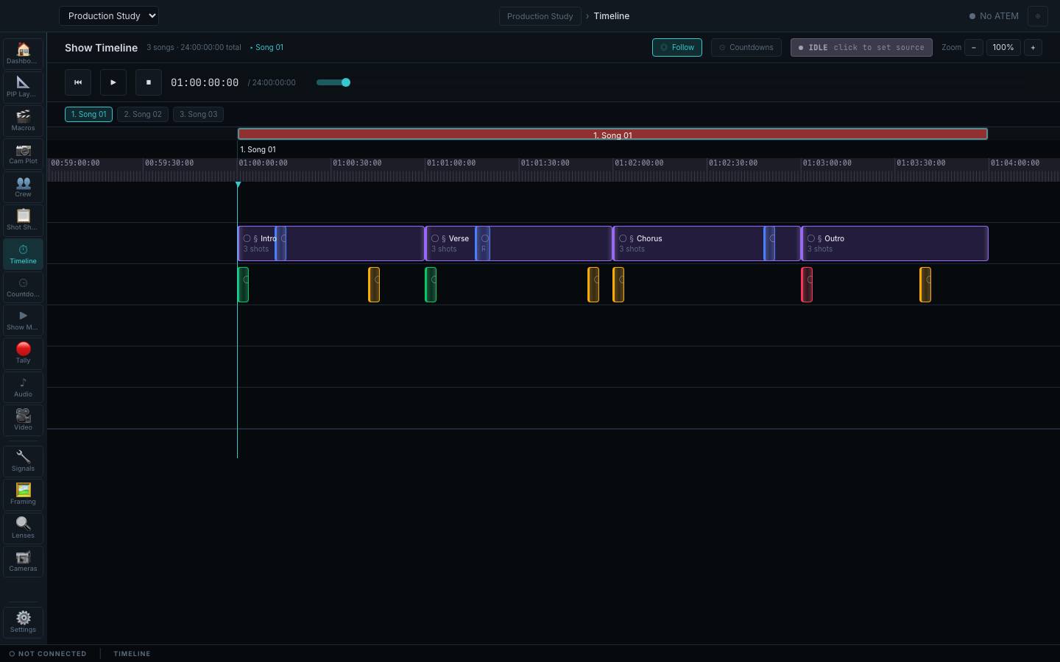Click the red cue marker under Outro
The height and width of the screenshot is (662, 1060).
(807, 285)
